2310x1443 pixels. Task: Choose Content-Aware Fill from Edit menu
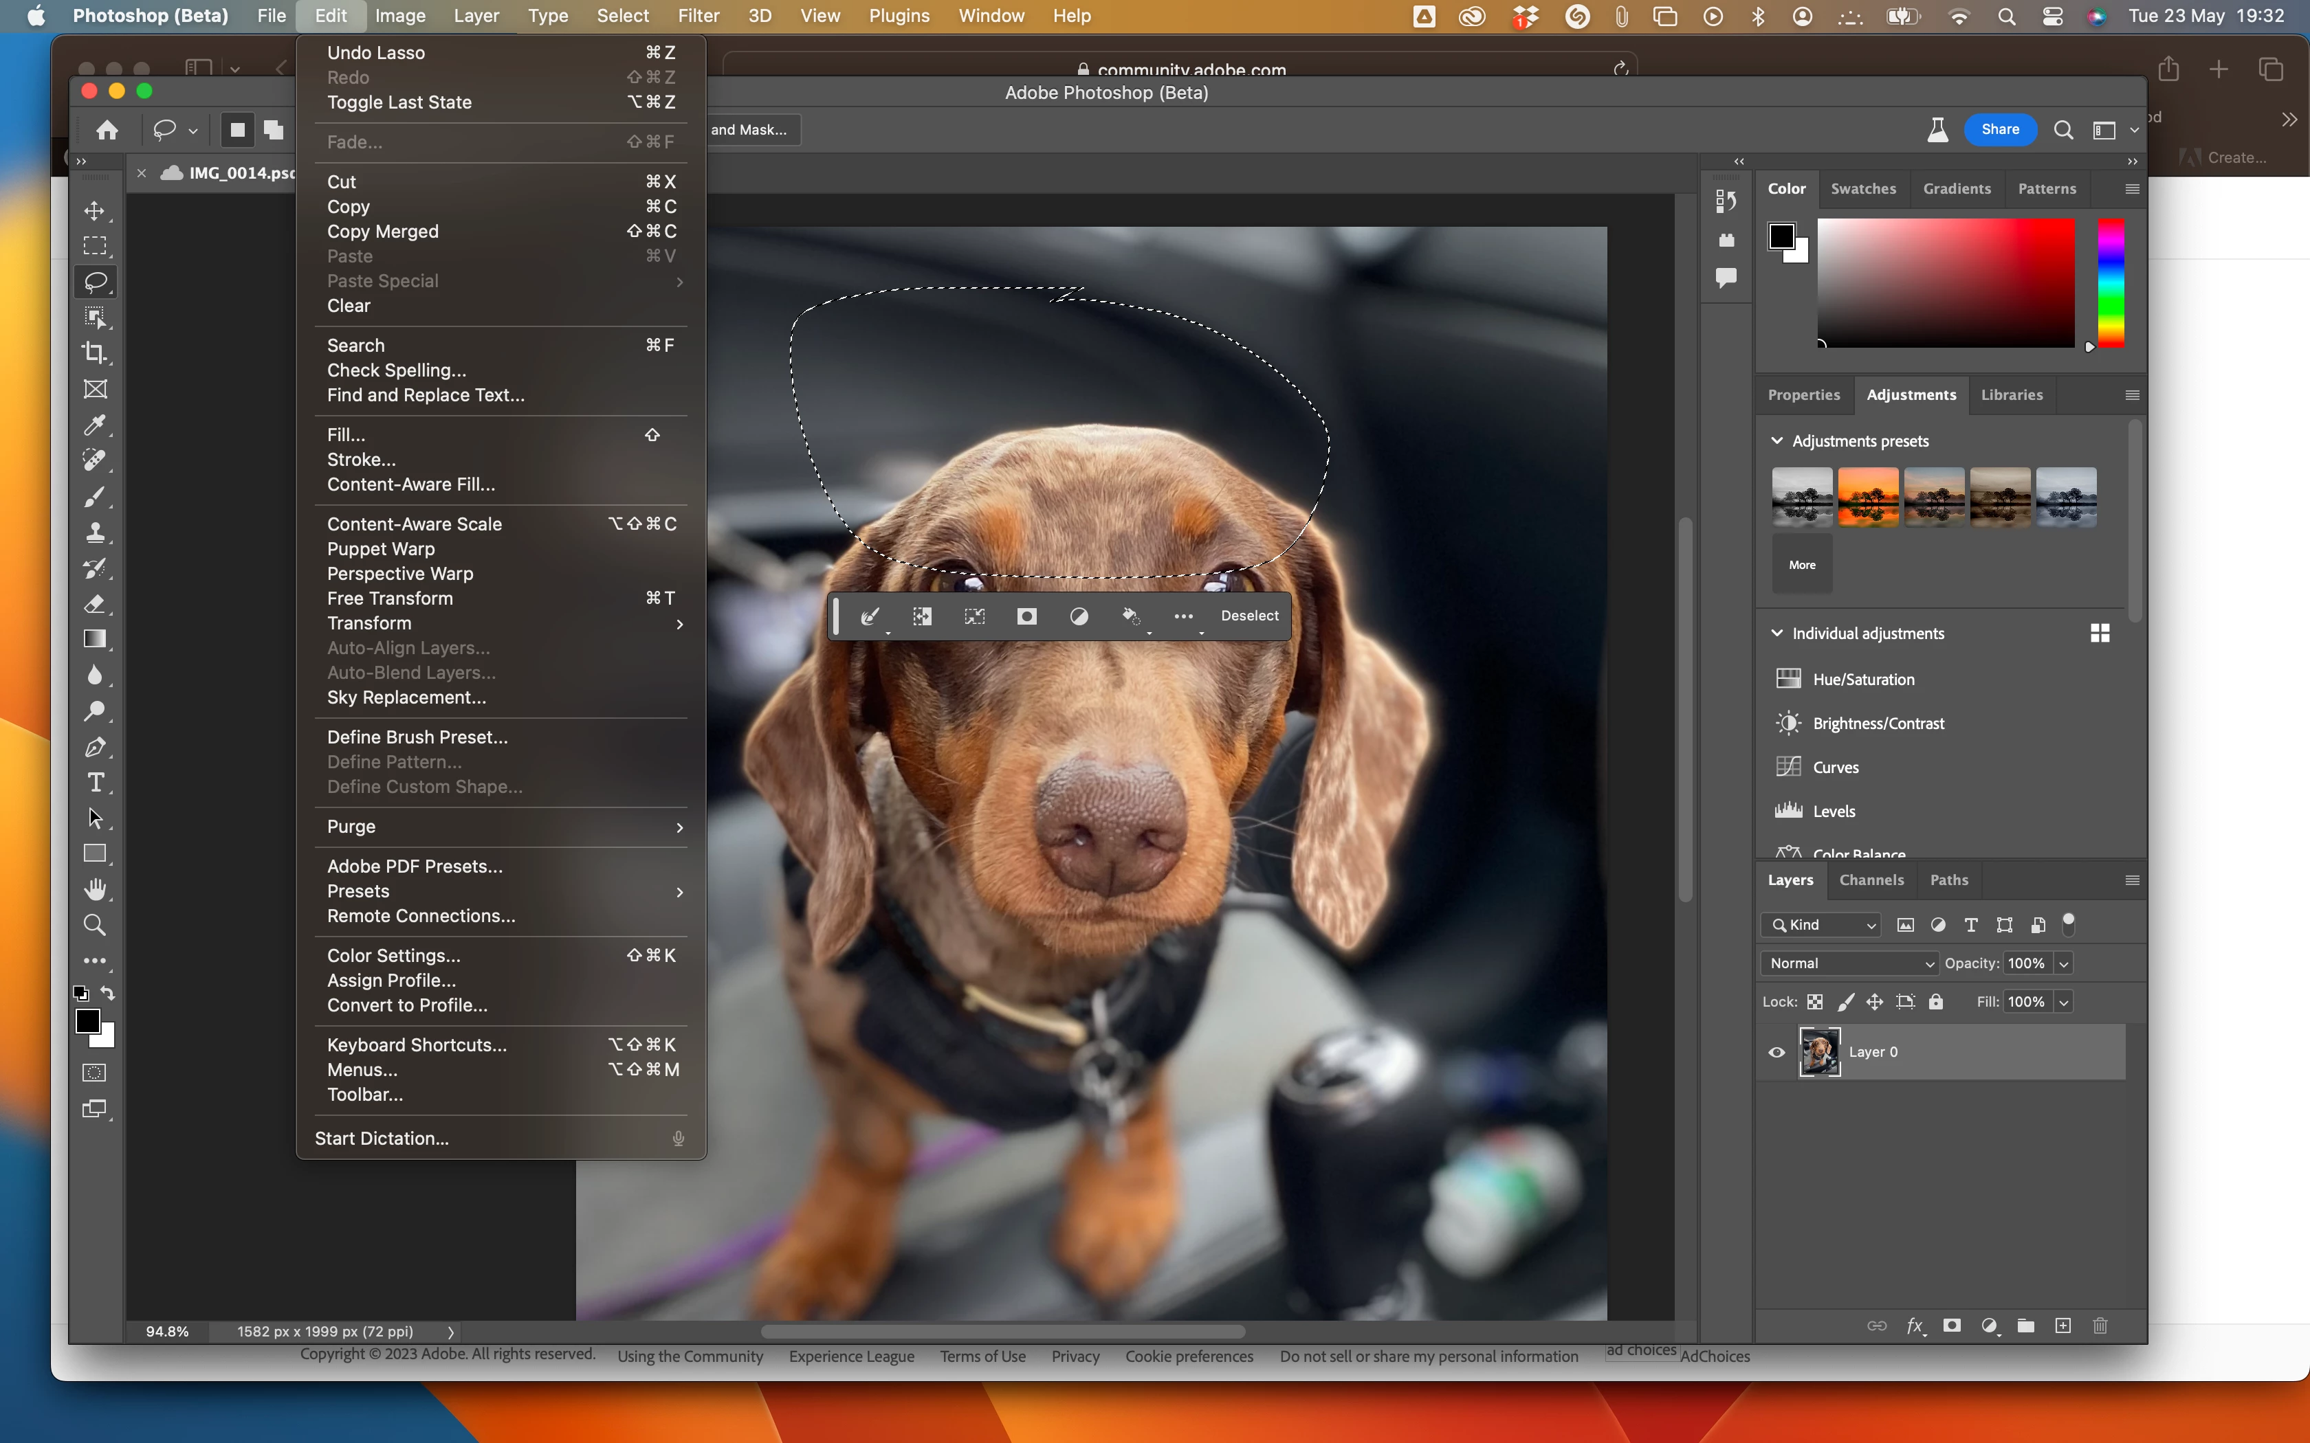410,484
